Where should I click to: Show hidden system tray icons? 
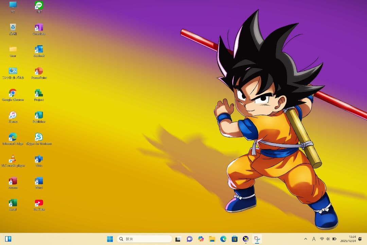pyautogui.click(x=305, y=239)
